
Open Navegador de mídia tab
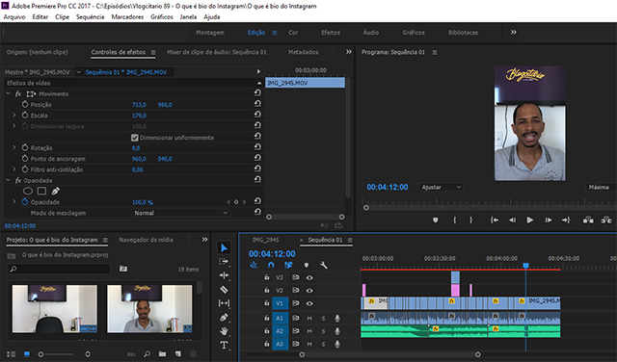coord(146,240)
